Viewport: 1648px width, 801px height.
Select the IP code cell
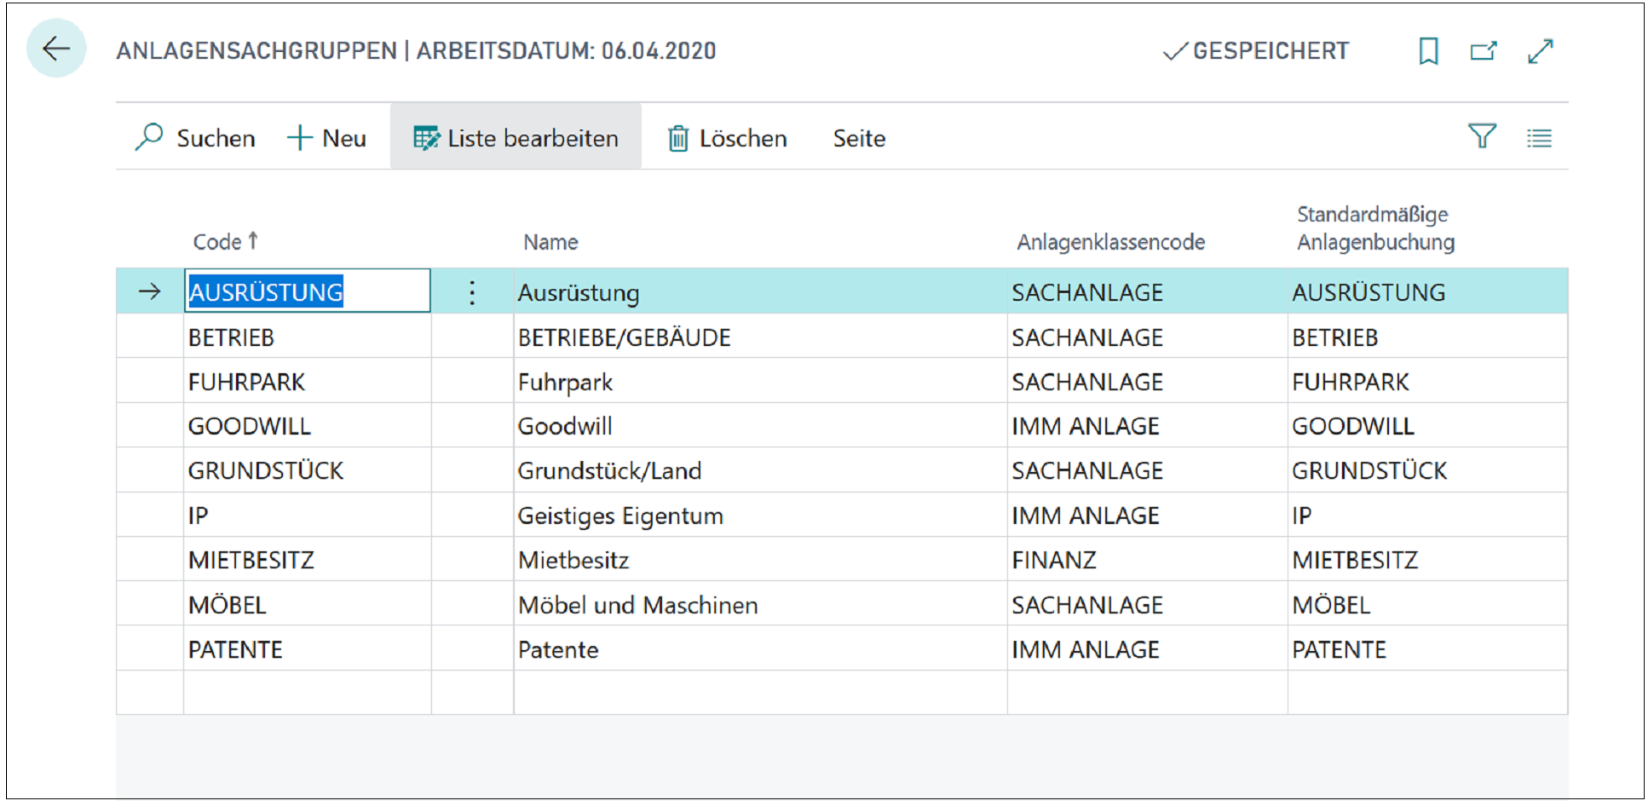click(x=308, y=515)
